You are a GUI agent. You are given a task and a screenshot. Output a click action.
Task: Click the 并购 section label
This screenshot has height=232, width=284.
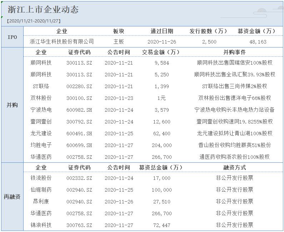tap(12, 105)
